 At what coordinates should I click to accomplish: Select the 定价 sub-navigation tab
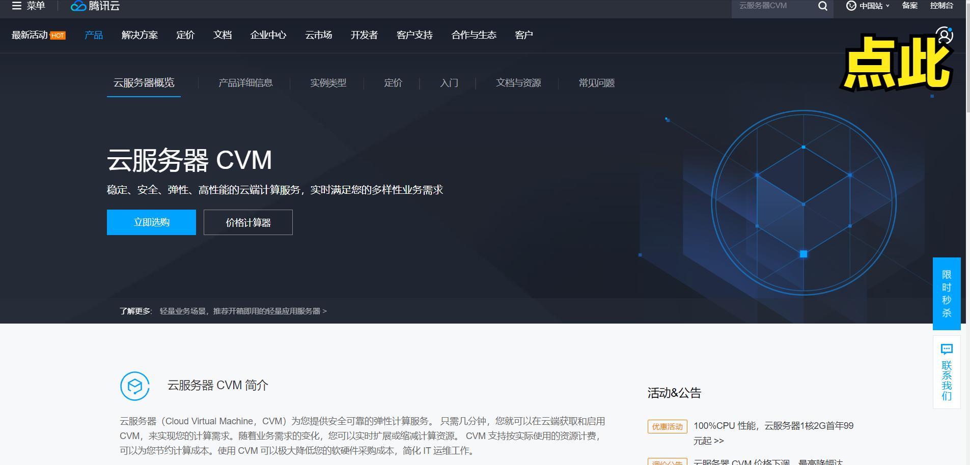[393, 83]
